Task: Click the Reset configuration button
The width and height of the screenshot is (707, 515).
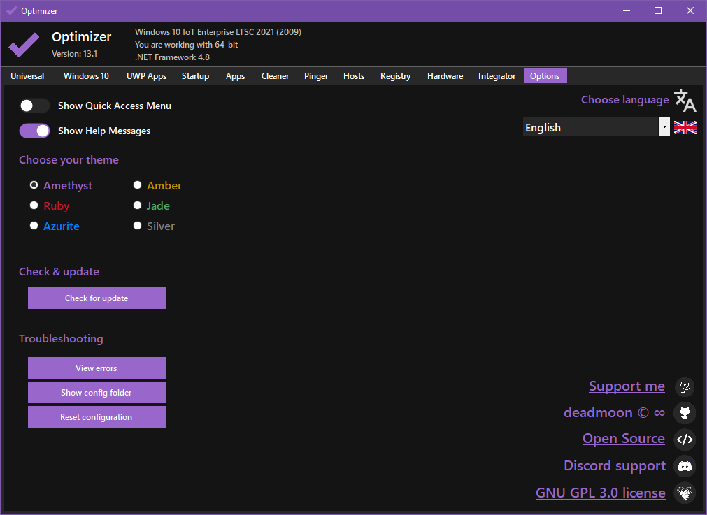Action: [x=97, y=417]
